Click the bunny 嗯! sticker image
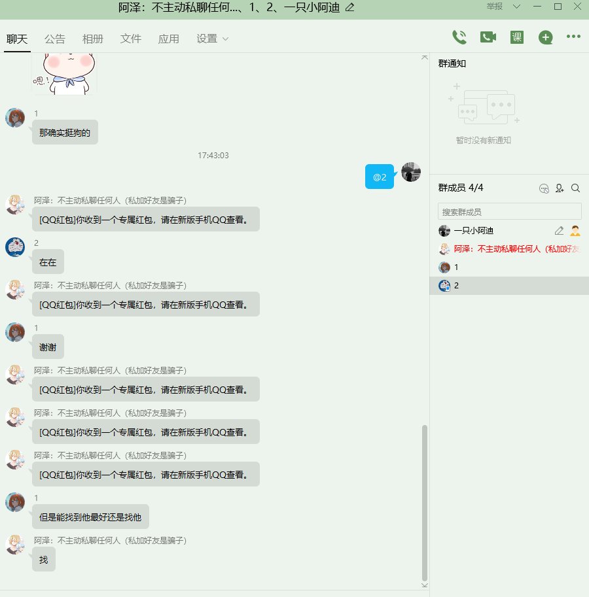The height and width of the screenshot is (597, 589). click(64, 74)
